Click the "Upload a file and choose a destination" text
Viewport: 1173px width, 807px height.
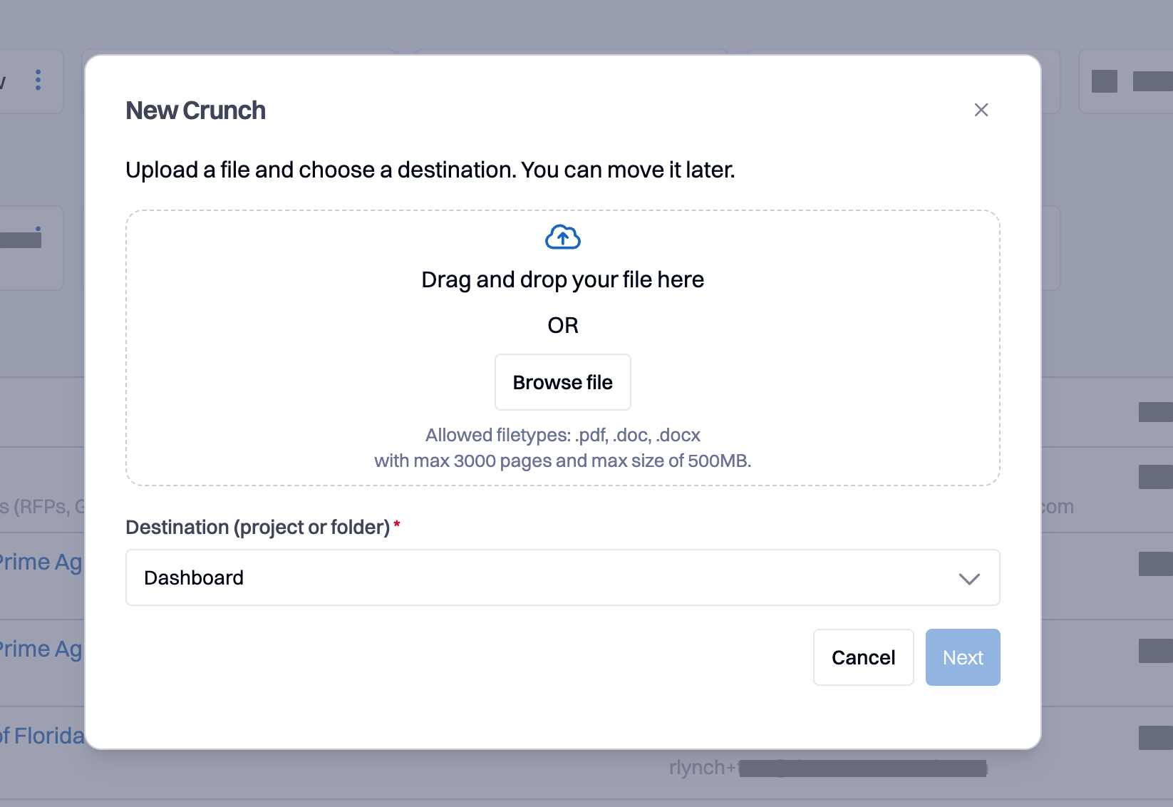coord(430,170)
